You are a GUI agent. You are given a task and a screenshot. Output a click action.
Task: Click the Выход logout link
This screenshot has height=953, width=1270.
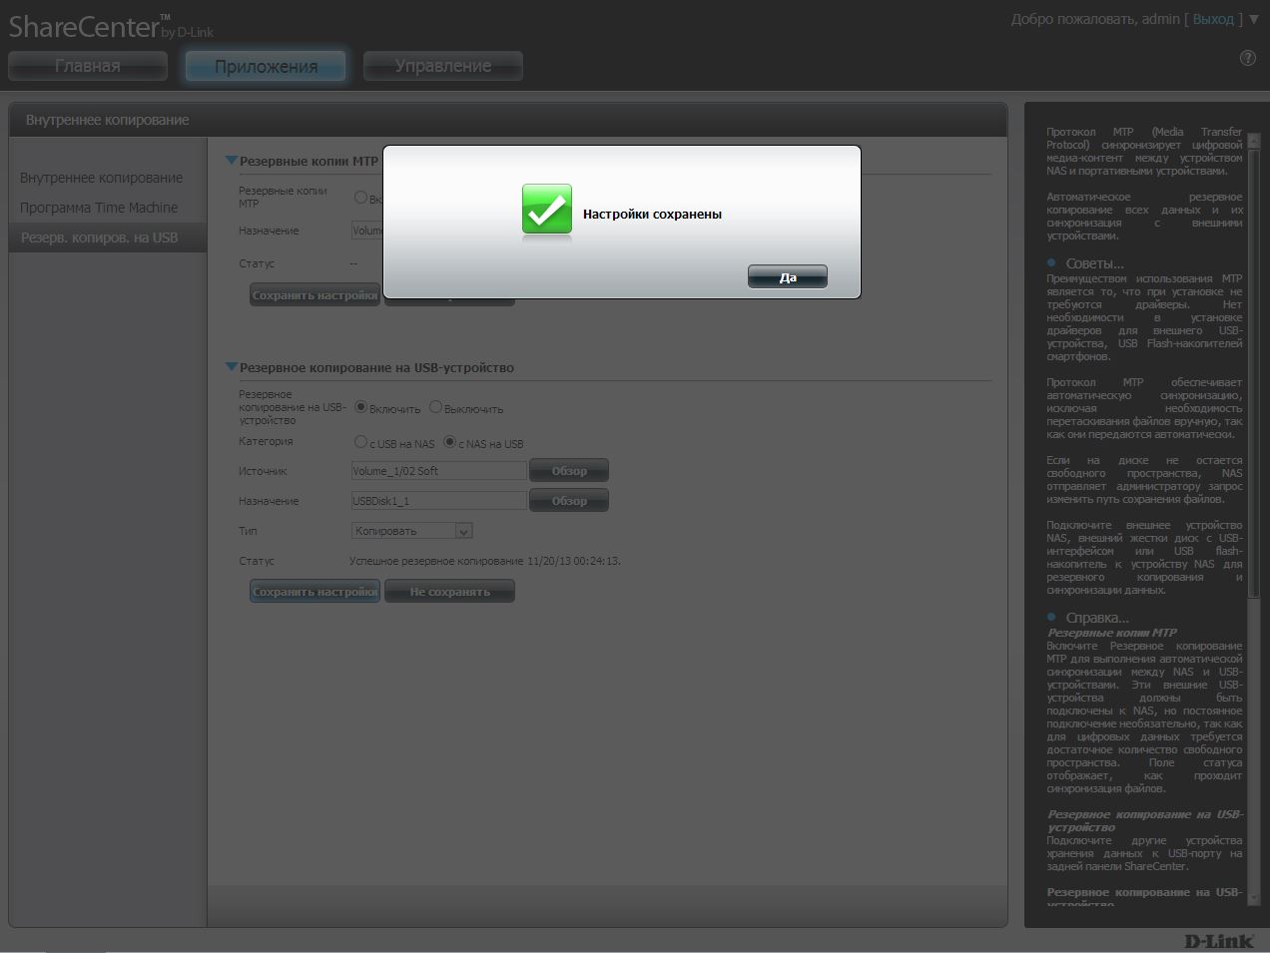point(1213,19)
